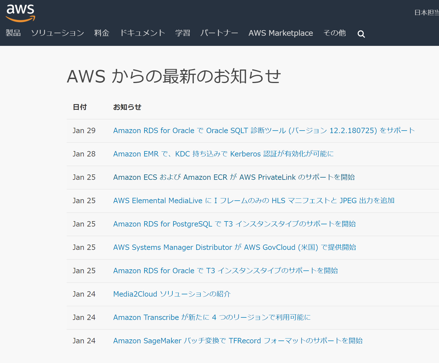Go to 学習 in navigation
The image size is (439, 363).
pos(183,33)
